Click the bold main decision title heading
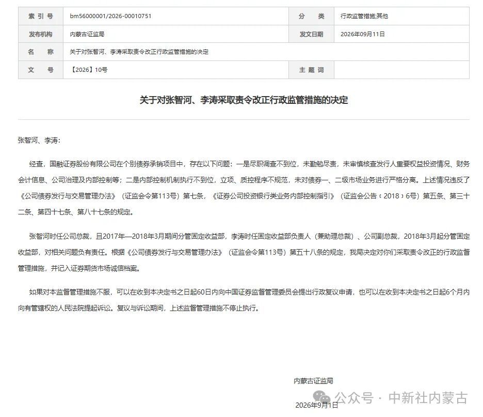483x417 pixels. [x=244, y=100]
